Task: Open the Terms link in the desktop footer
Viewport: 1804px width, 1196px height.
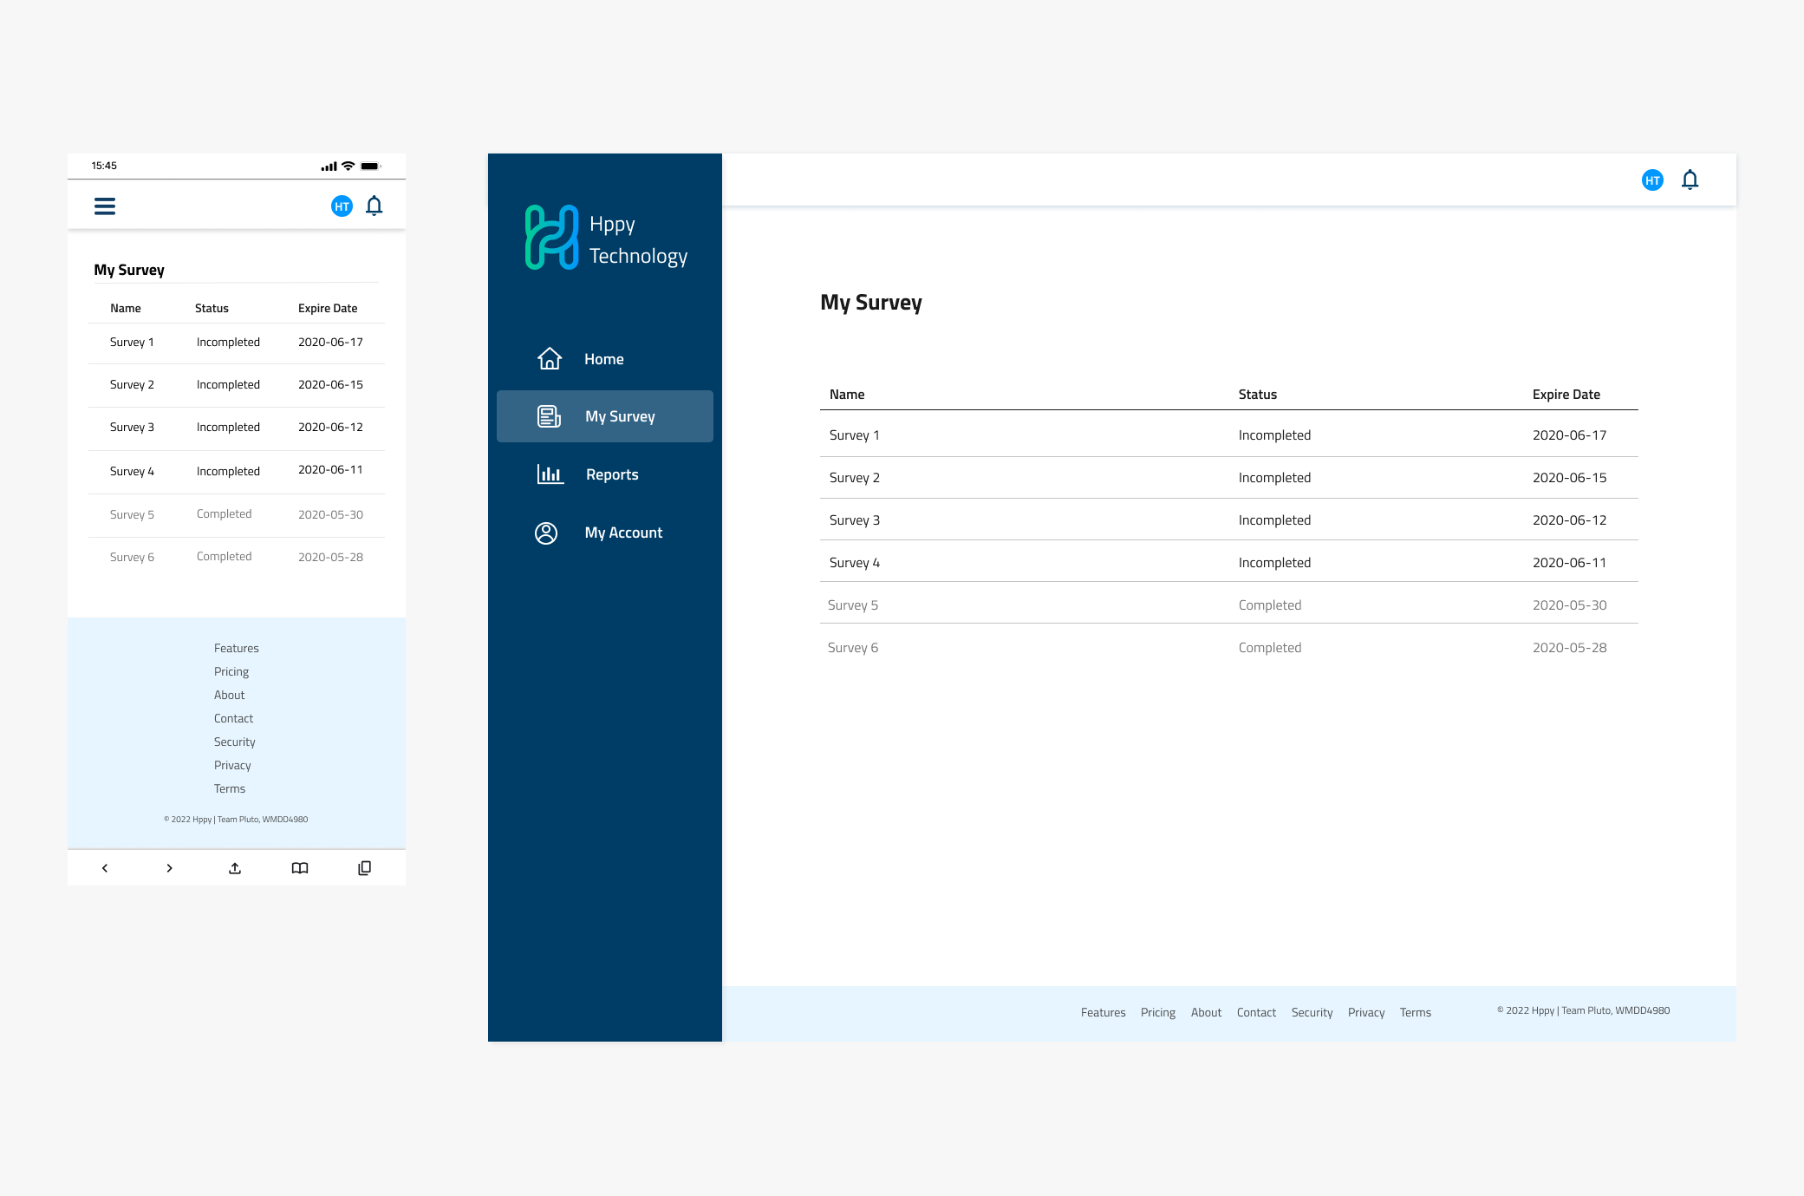Action: 1415,1012
